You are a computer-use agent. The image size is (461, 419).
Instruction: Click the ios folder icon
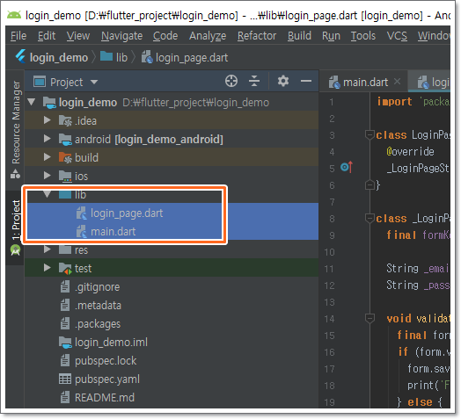pyautogui.click(x=65, y=177)
